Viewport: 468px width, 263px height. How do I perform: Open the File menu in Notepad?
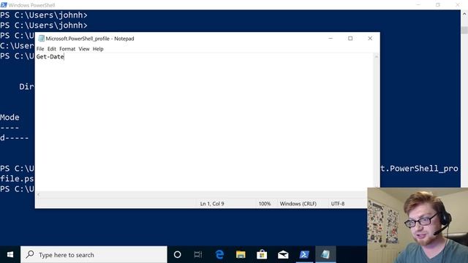(40, 49)
